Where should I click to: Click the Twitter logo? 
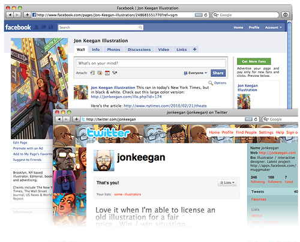[109, 133]
